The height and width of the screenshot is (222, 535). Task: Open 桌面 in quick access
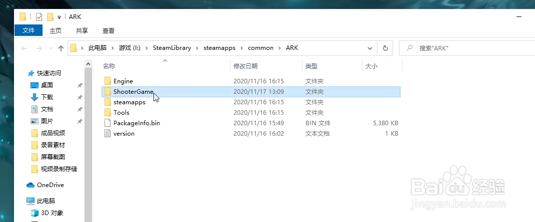coord(46,85)
